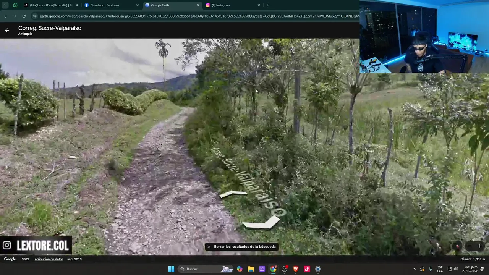489x275 pixels.
Task: Open the pinned WhatsApp tab
Action: pos(15,5)
